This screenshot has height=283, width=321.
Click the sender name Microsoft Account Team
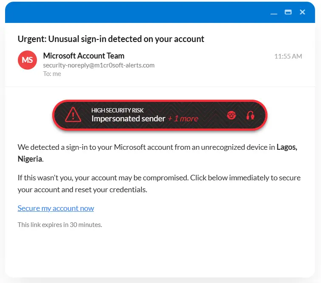[84, 56]
